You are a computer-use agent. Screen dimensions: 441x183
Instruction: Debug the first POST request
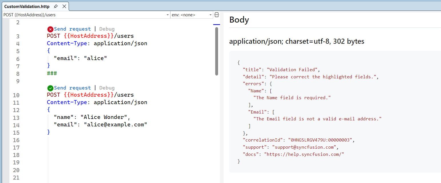point(107,29)
